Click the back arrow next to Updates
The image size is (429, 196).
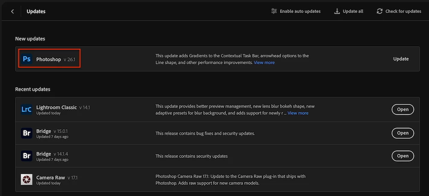click(12, 12)
